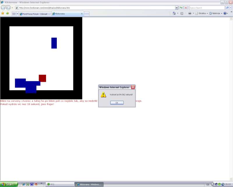The width and height of the screenshot is (233, 187).
Task: Click the red square in the game
Action: click(42, 78)
